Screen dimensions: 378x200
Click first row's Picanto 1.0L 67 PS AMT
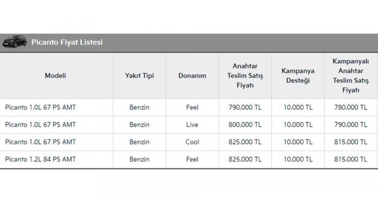point(40,107)
